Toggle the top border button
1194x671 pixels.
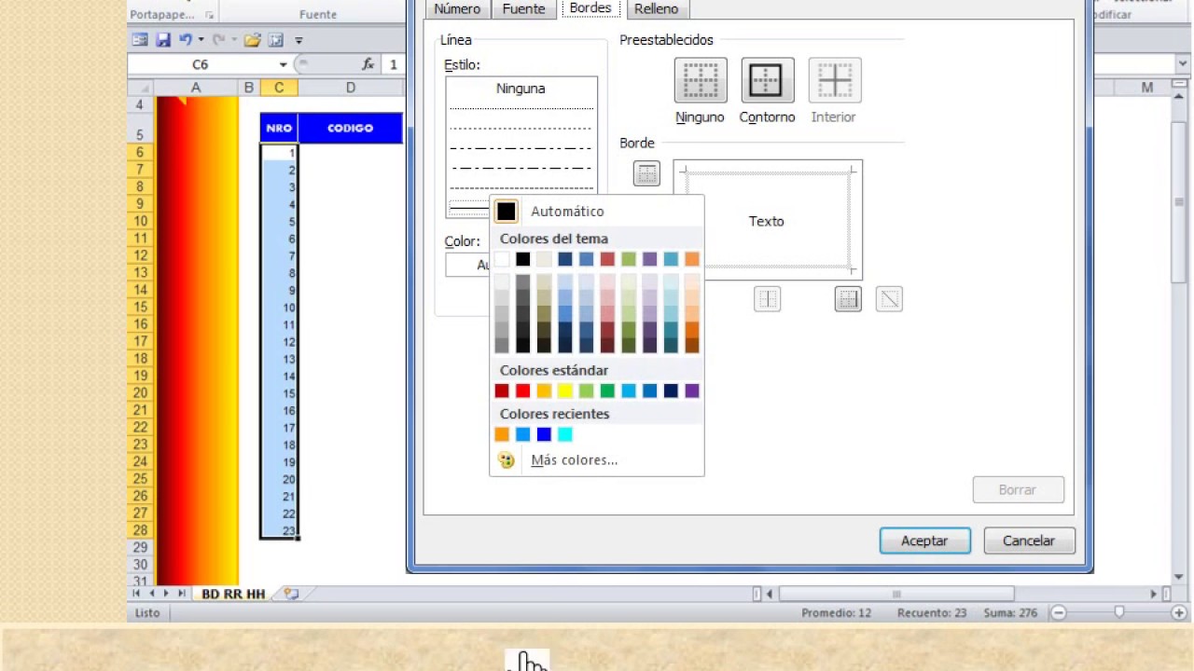pyautogui.click(x=646, y=173)
